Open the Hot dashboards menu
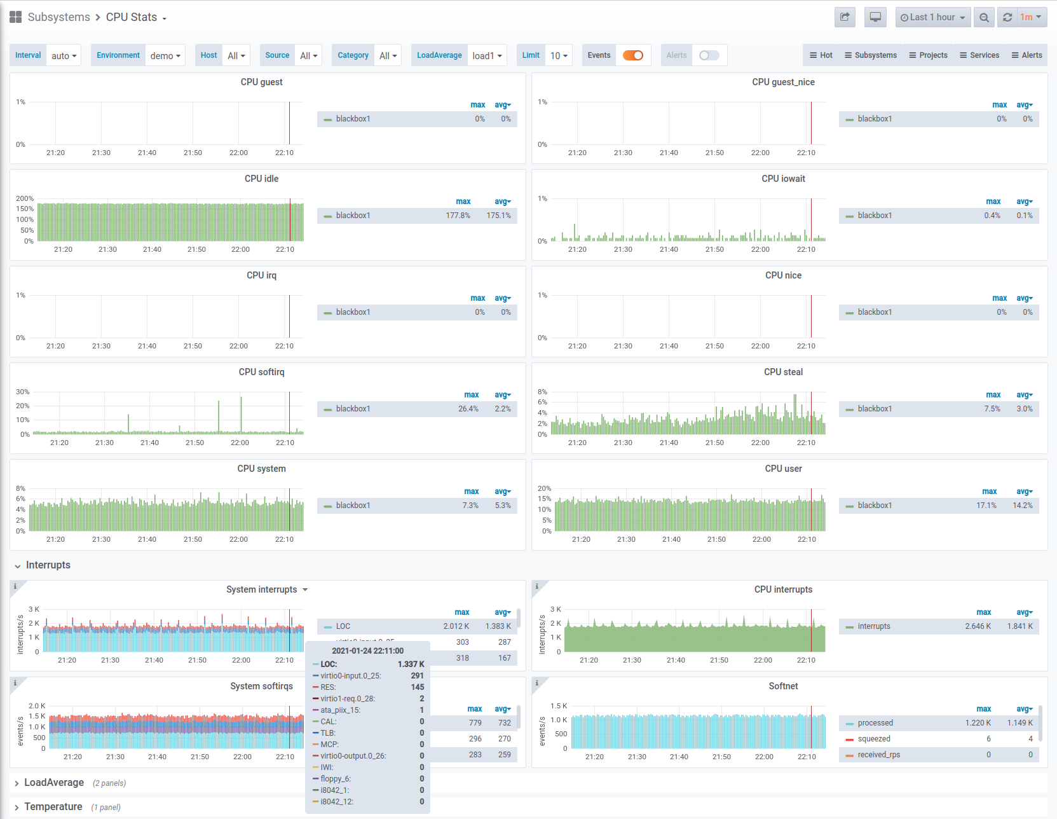1057x819 pixels. (x=821, y=55)
